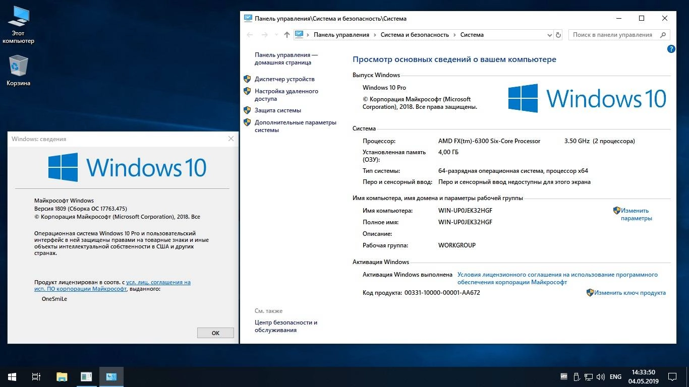Open the Этот компьютер desktop icon
Image resolution: width=689 pixels, height=387 pixels.
point(18,25)
